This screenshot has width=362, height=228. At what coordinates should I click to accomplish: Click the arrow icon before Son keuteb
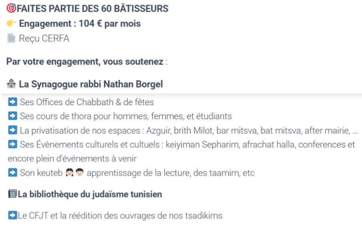(12, 173)
